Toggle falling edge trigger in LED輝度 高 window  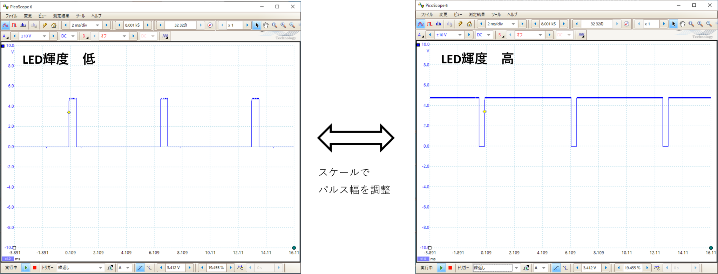coord(565,268)
